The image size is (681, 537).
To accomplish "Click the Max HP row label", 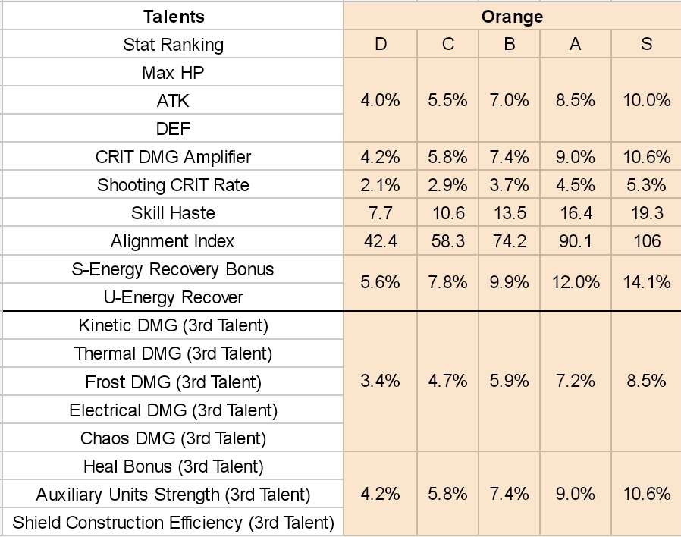I will pos(173,73).
